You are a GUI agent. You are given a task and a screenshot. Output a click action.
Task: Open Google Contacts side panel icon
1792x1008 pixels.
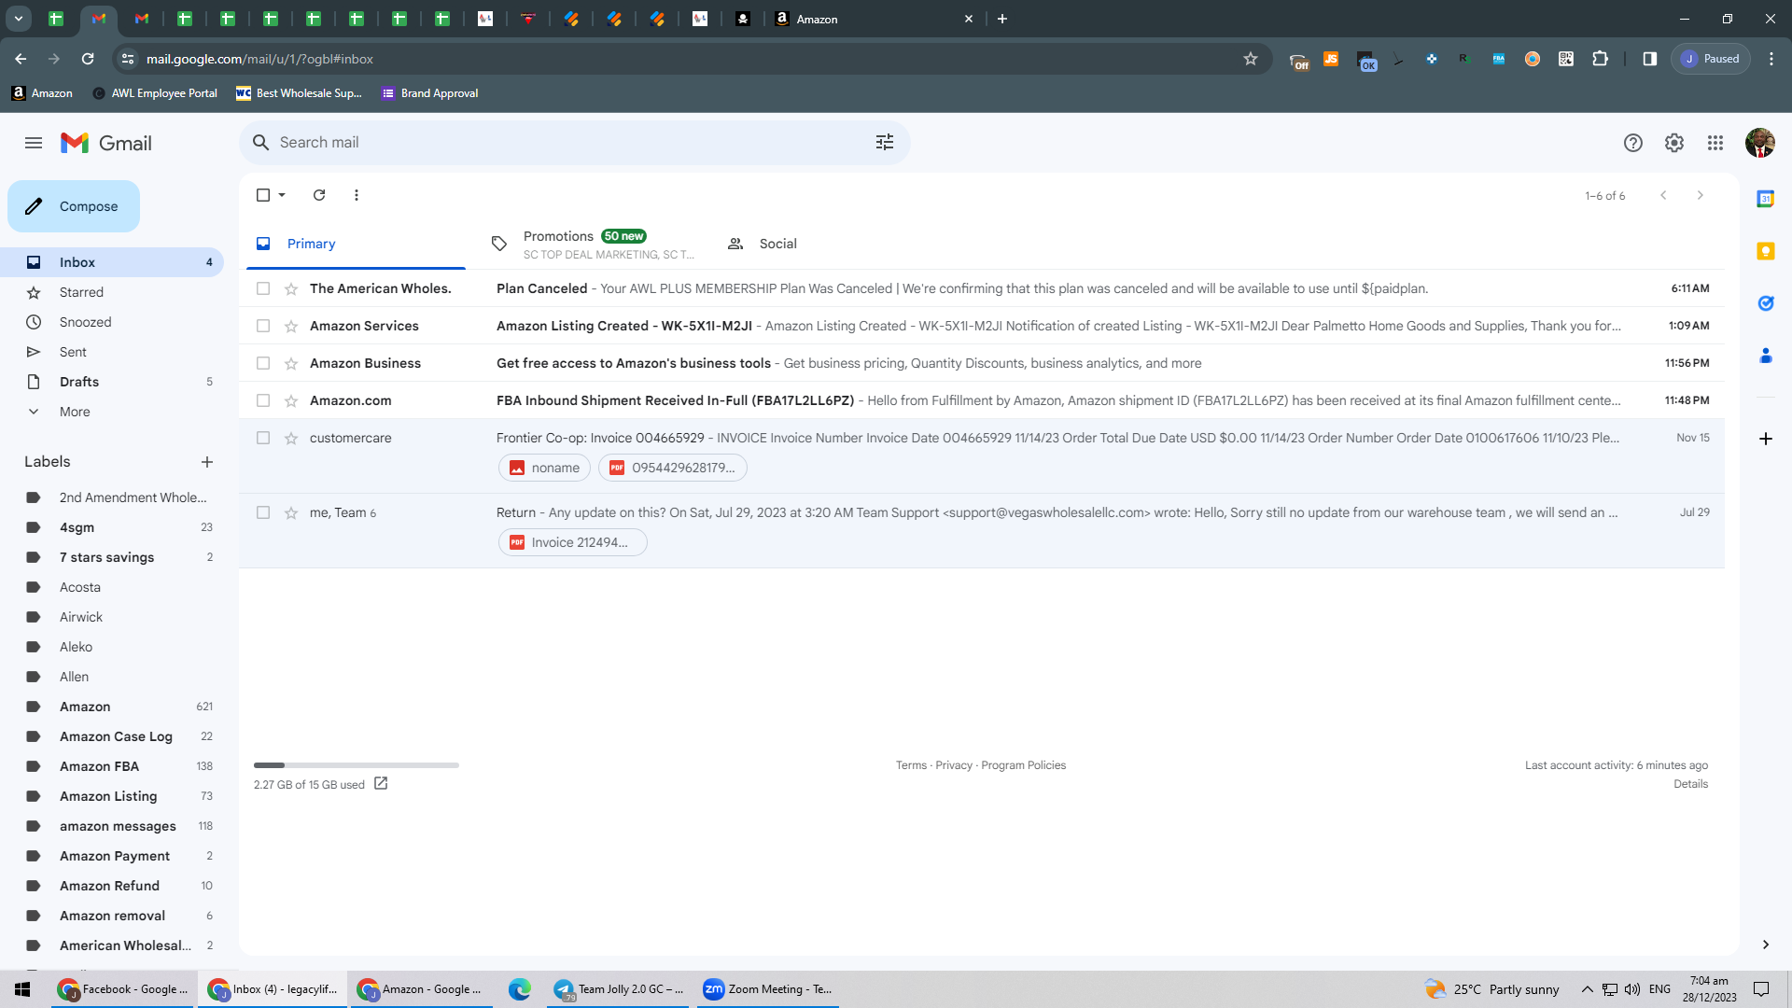point(1765,356)
